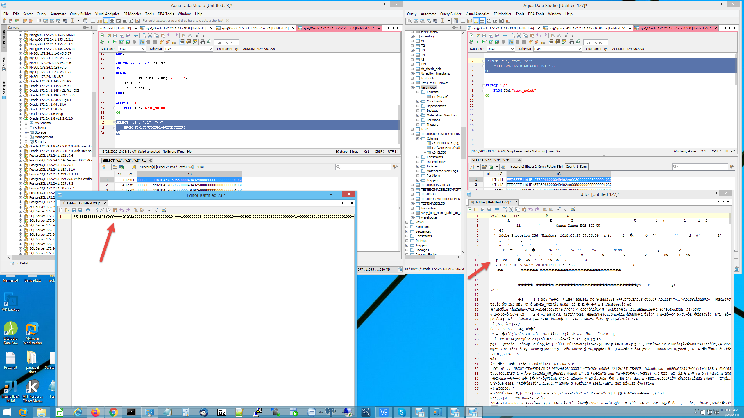Collapse the TESTBIGBLOBWITHOTHERS table node
The height and width of the screenshot is (418, 744).
coord(412,134)
